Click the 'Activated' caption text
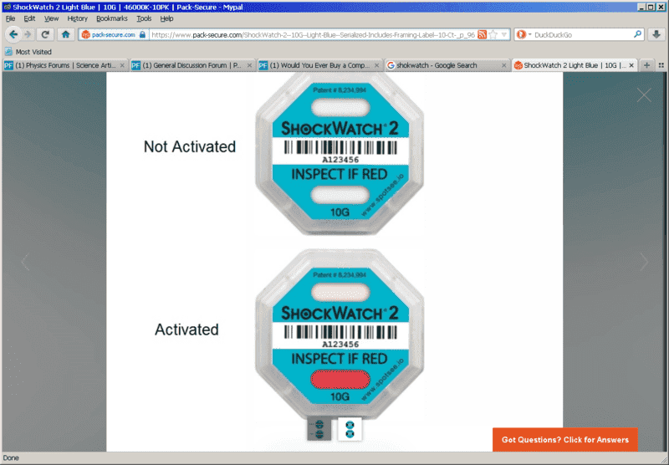669x465 pixels. click(x=186, y=330)
